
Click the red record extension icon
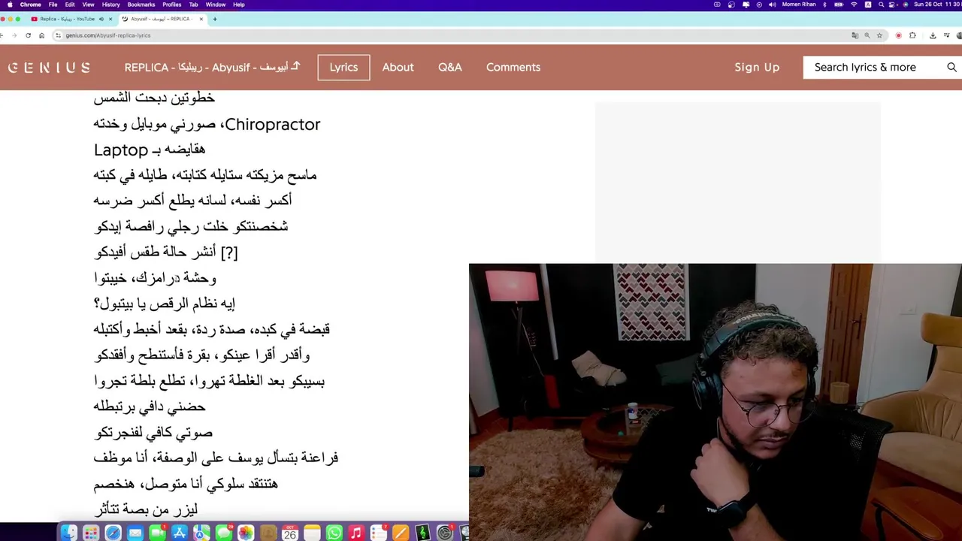[x=898, y=35]
